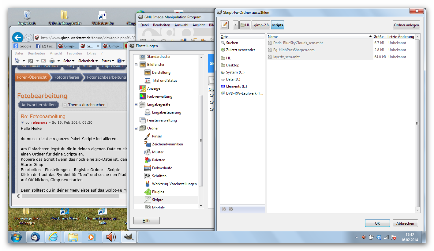
Task: Select Werkzeug-Voreinstellungen folder settings
Action: [174, 184]
